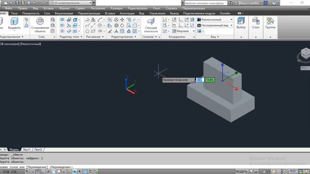Toggle the snap mode status bar button
This screenshot has width=310, height=174.
[32, 172]
